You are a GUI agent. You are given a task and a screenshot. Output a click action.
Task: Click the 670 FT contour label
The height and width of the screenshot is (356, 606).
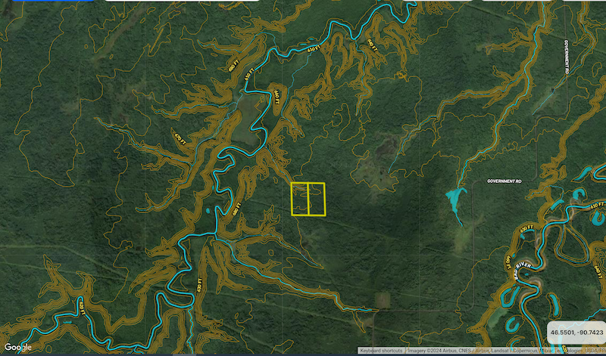[x=180, y=138]
